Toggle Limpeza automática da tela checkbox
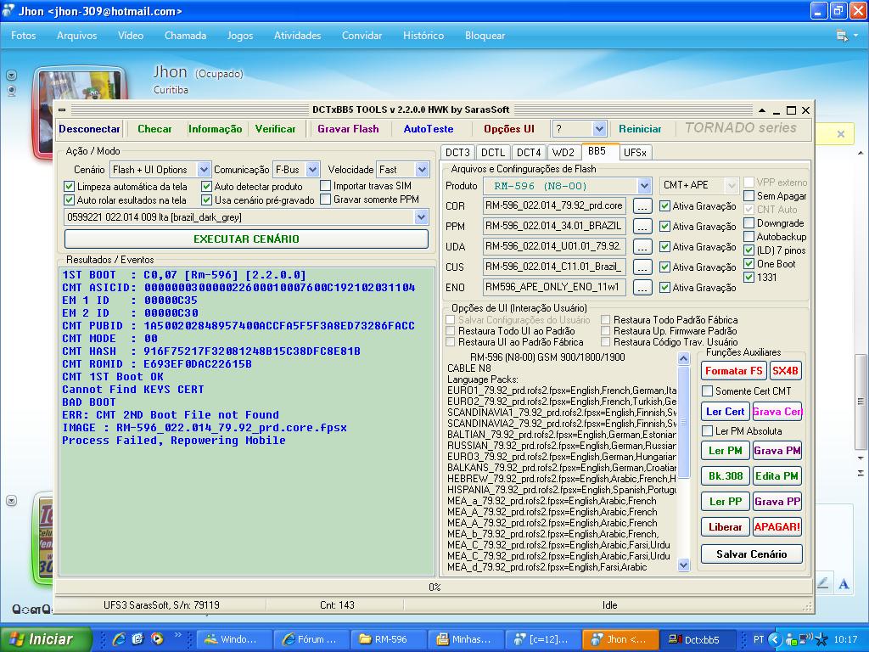This screenshot has width=869, height=652. (x=70, y=186)
